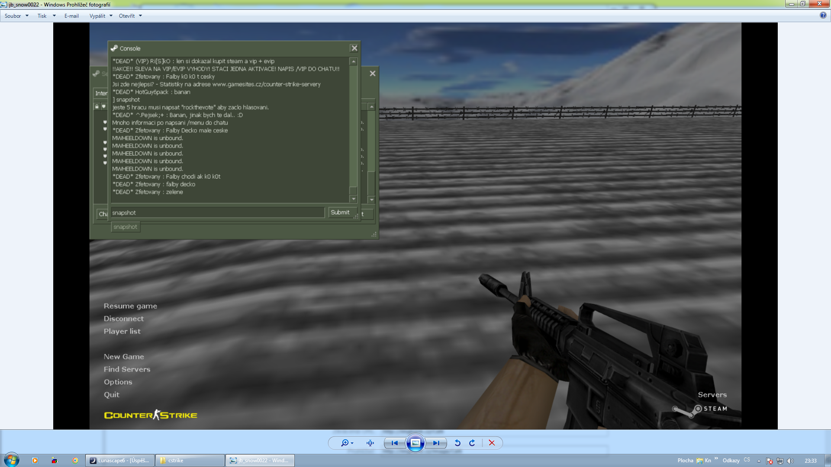Click the Counter-Strike logo

[151, 415]
